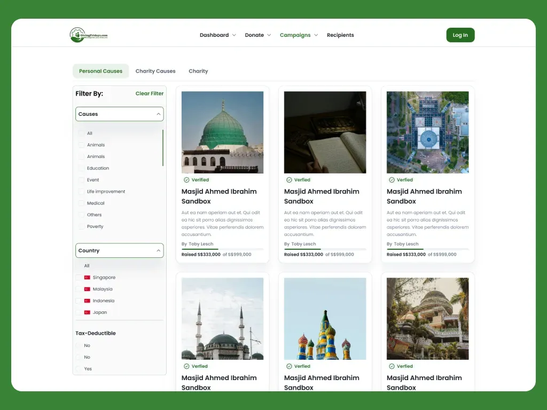This screenshot has width=547, height=410.
Task: Toggle the Poverty checkbox
Action: pyautogui.click(x=81, y=226)
